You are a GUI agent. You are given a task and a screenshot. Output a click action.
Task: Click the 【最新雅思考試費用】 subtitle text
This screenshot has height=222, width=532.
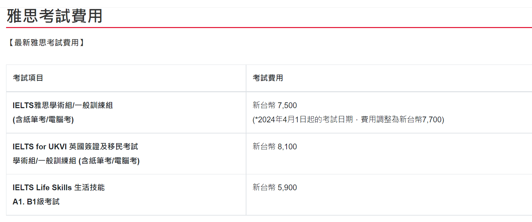46,43
